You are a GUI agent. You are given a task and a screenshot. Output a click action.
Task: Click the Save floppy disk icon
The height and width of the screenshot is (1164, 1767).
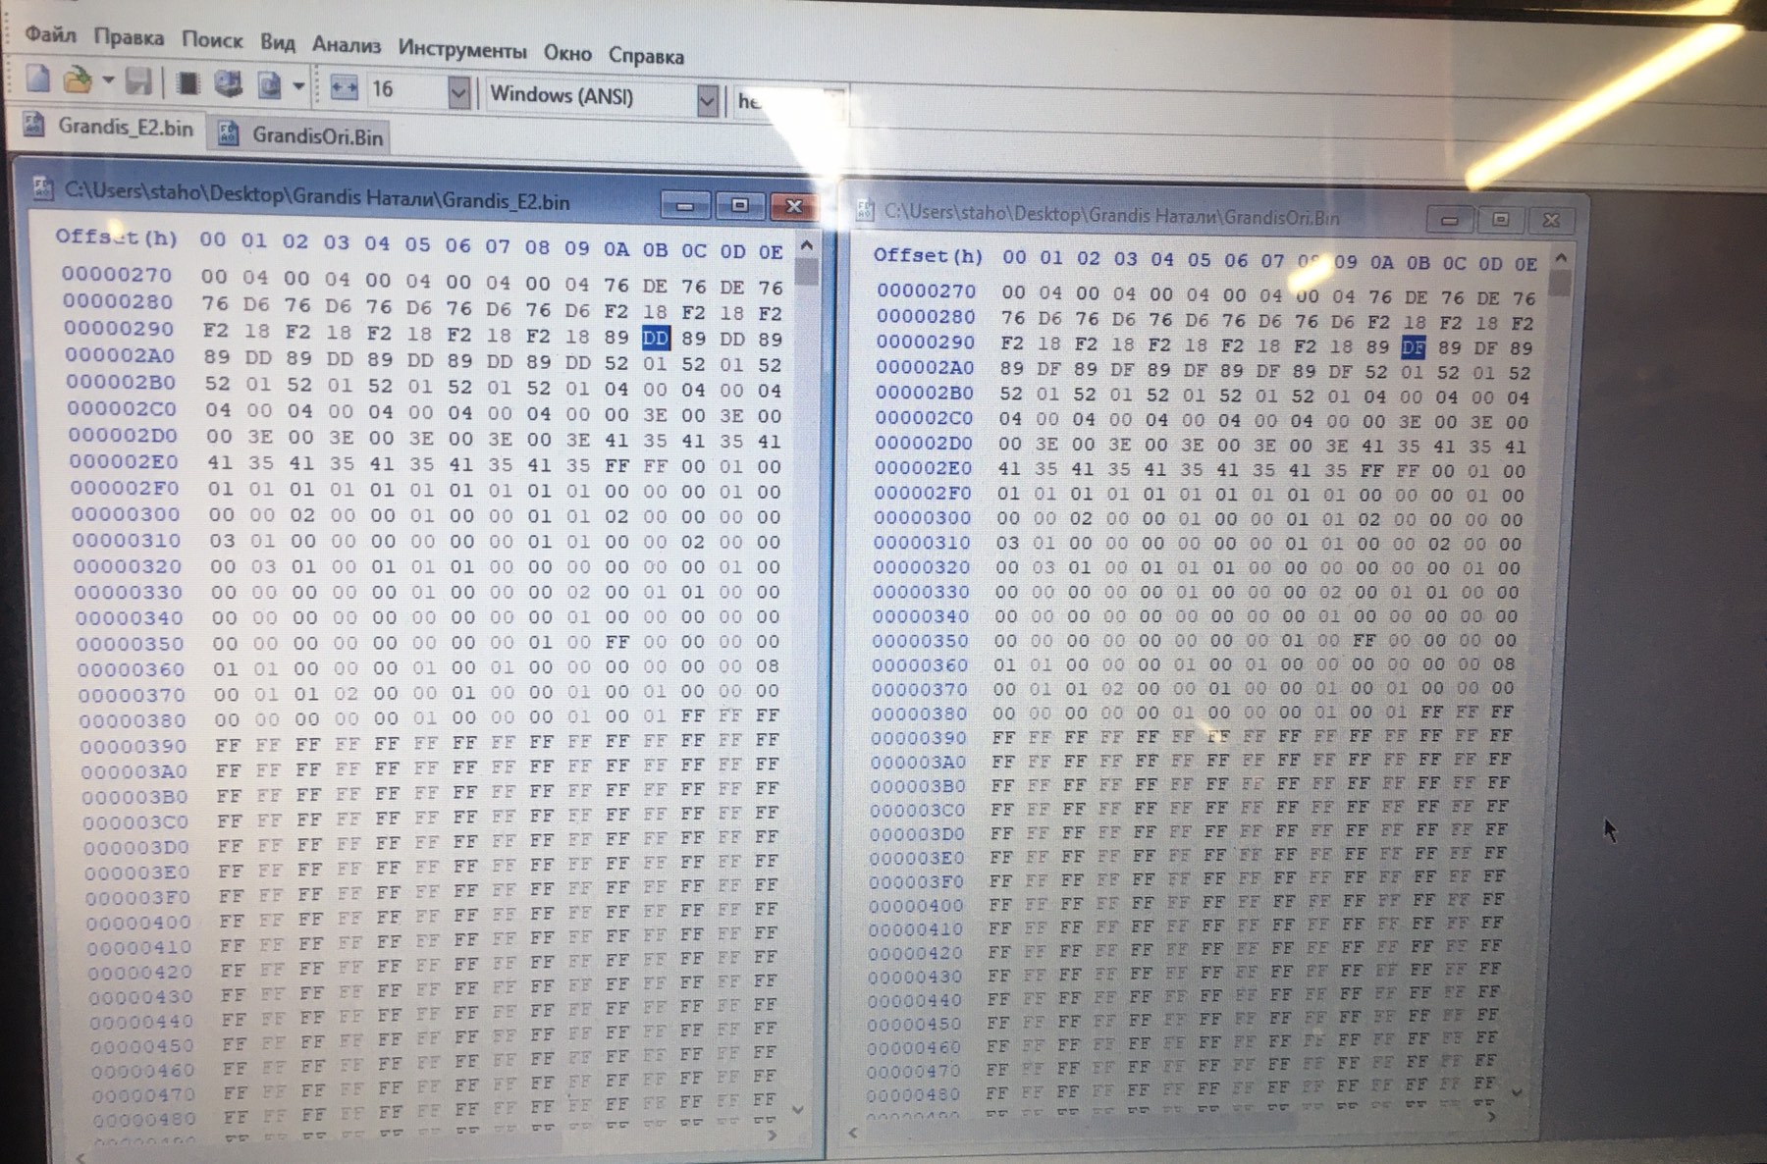click(138, 82)
